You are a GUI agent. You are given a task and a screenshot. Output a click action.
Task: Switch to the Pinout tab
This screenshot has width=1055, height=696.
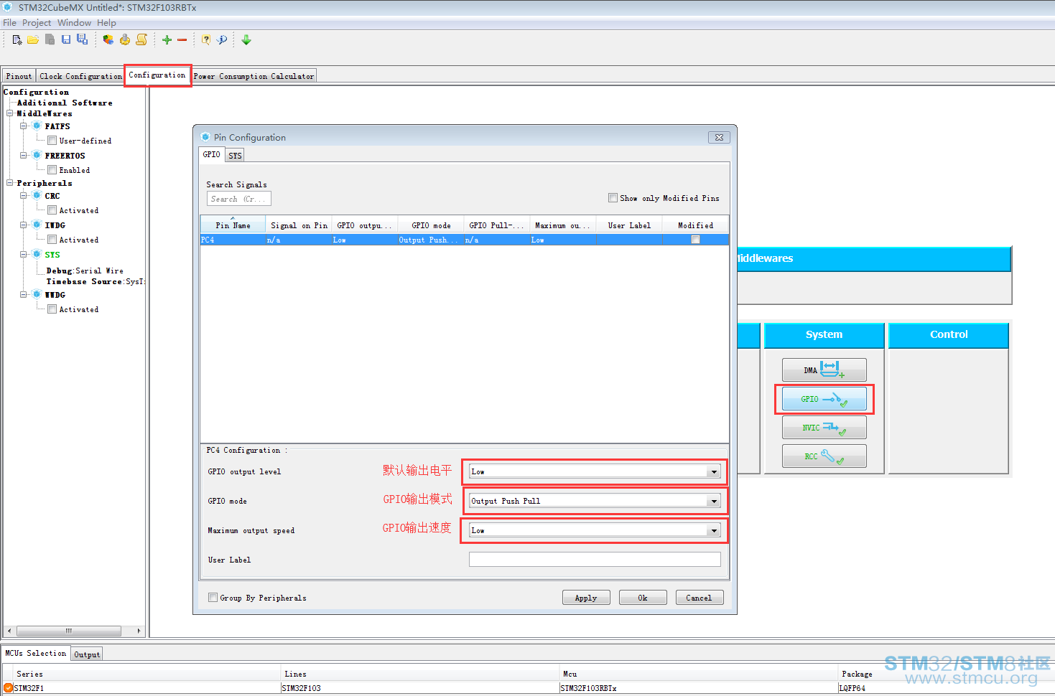[19, 76]
